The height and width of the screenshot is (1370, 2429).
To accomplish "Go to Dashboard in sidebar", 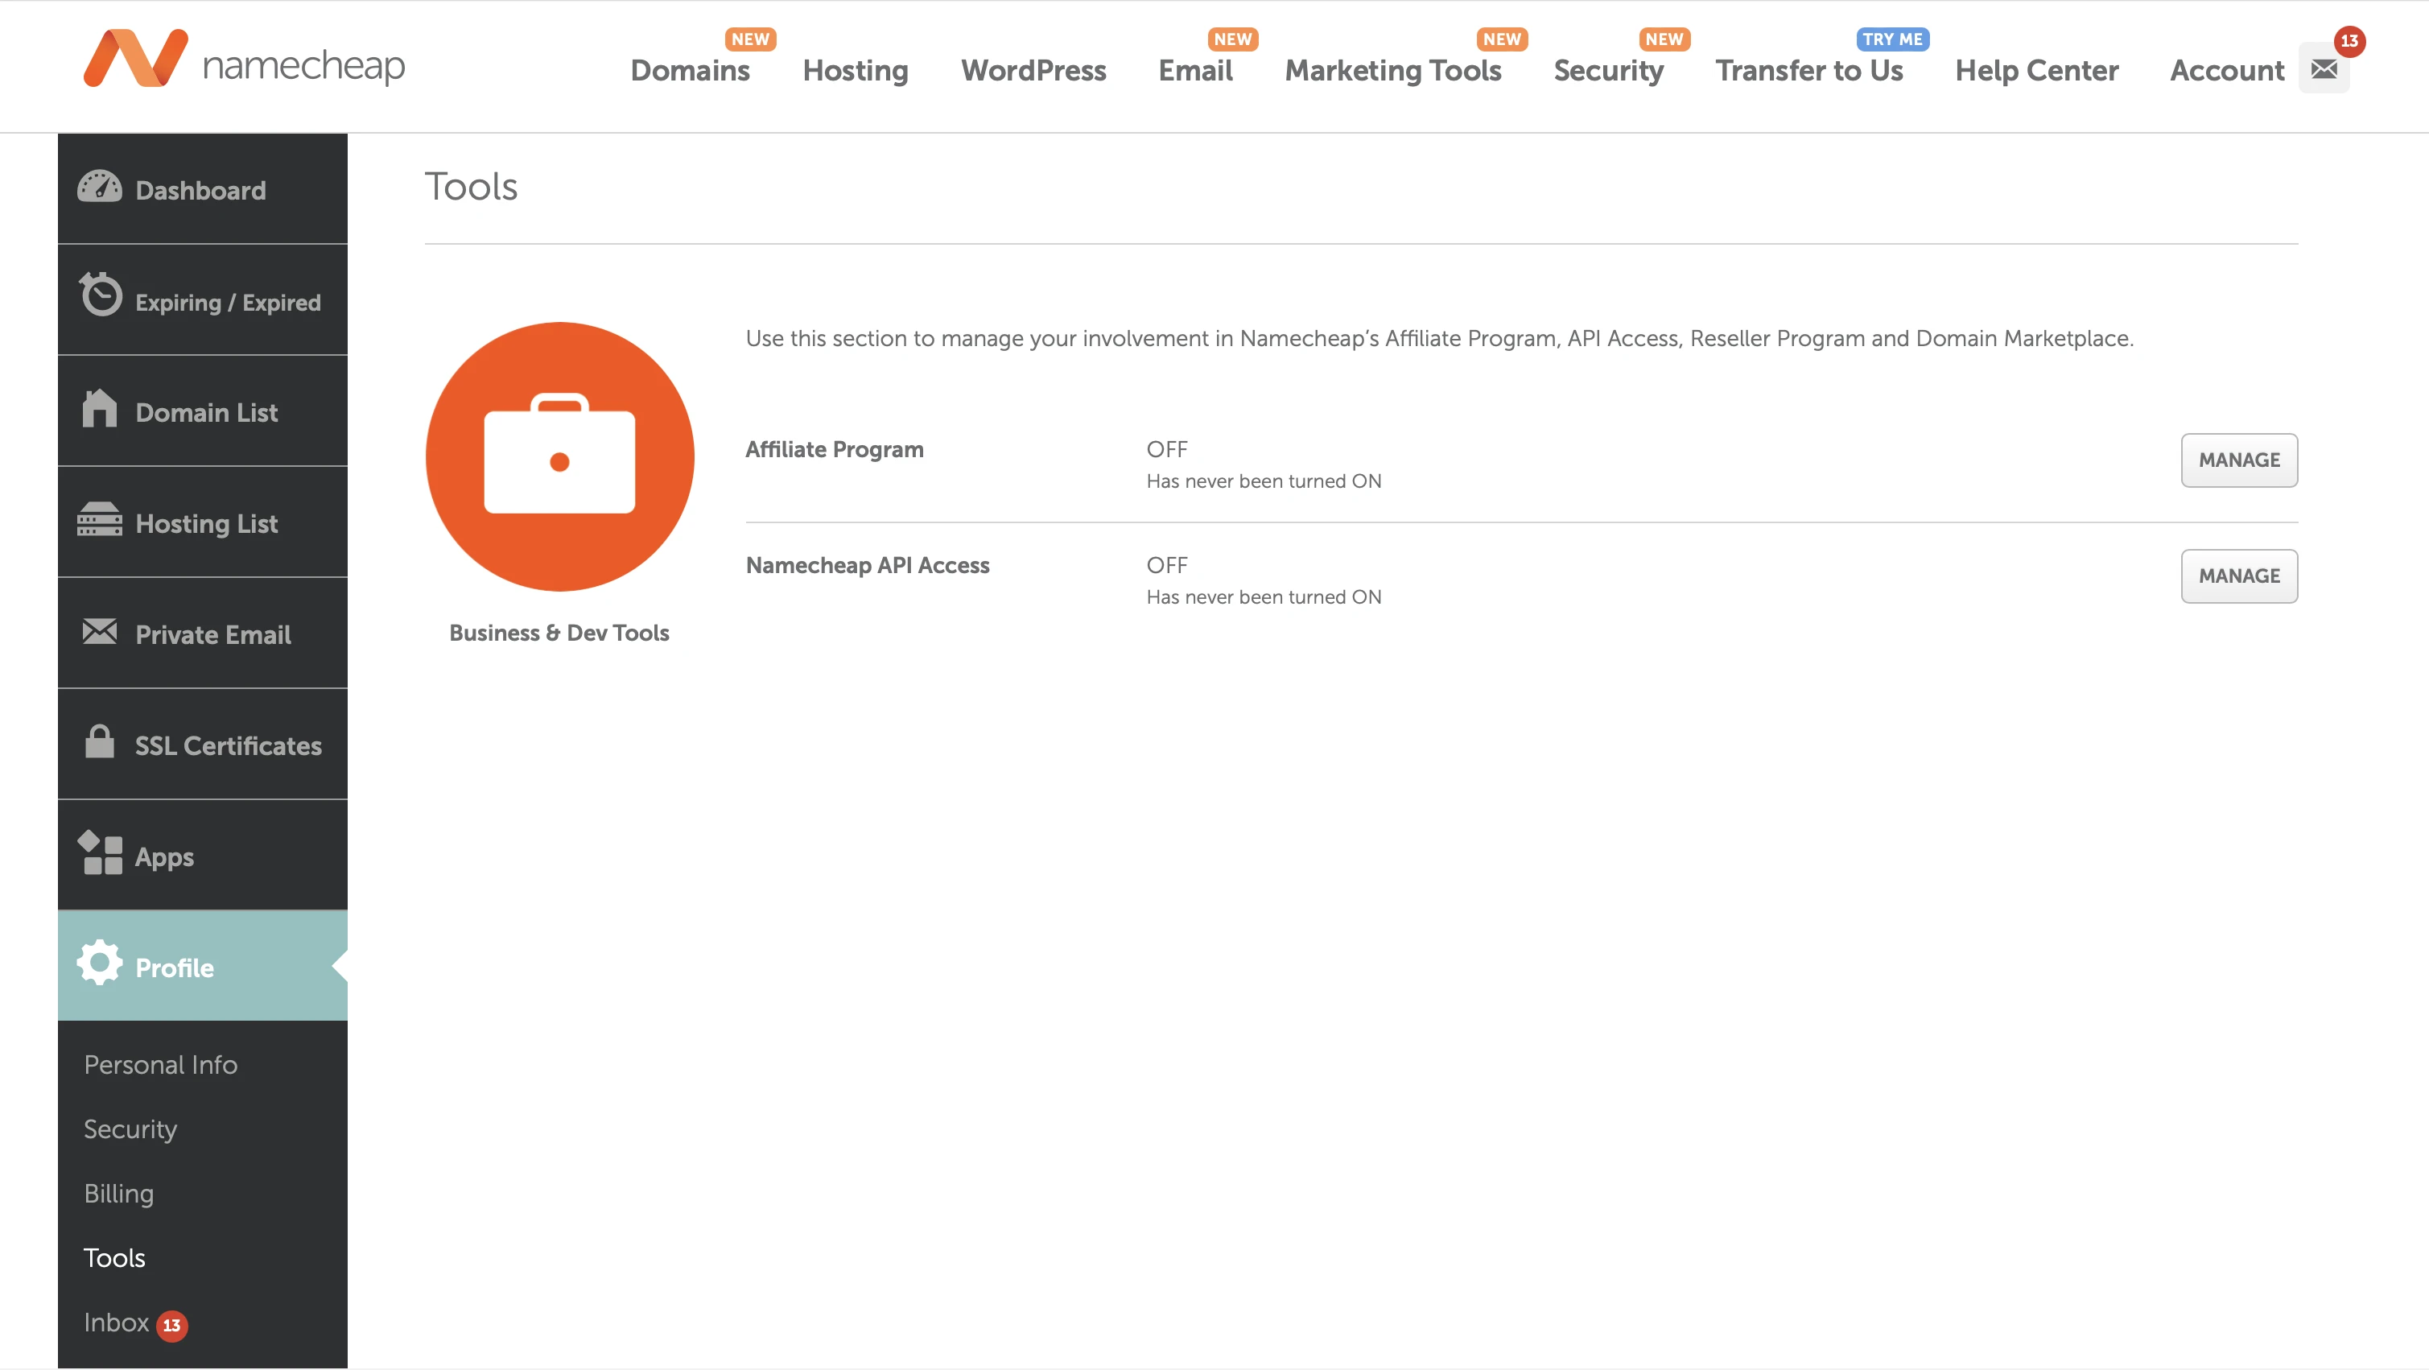I will tap(203, 188).
